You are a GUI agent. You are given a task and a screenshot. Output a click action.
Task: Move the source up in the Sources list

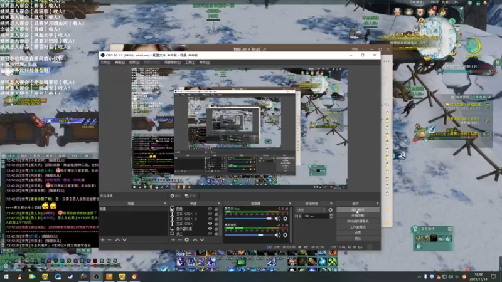(x=195, y=240)
